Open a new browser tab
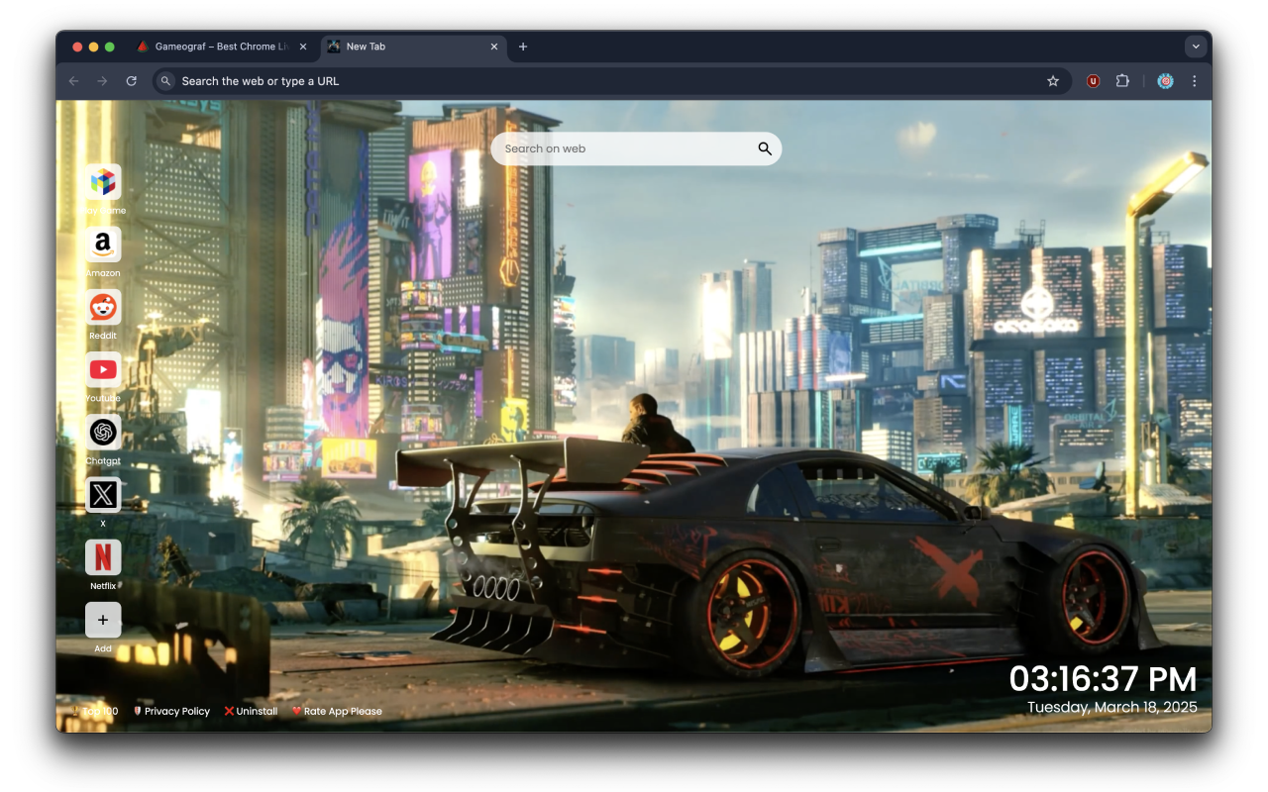The image size is (1268, 792). 523,47
